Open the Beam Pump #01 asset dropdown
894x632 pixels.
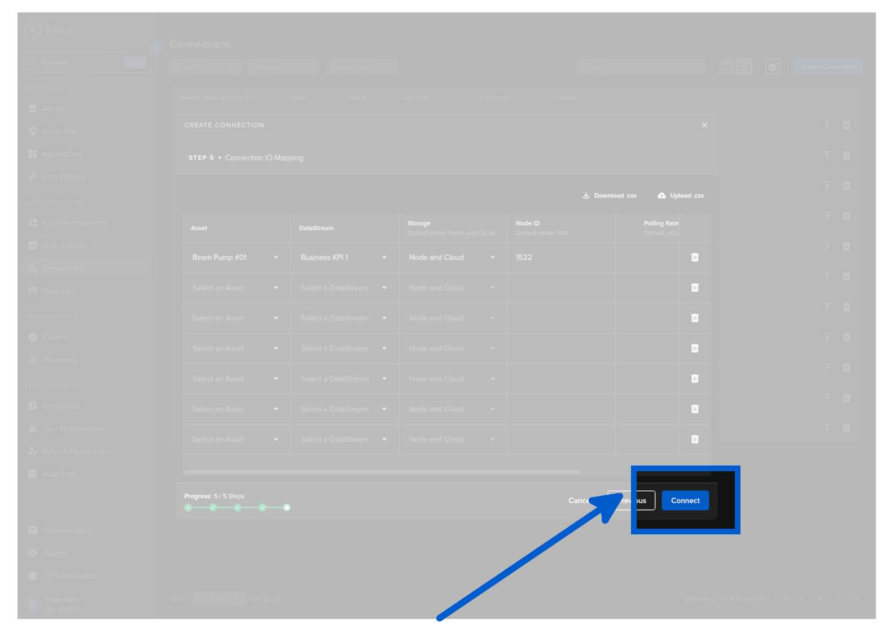[275, 258]
